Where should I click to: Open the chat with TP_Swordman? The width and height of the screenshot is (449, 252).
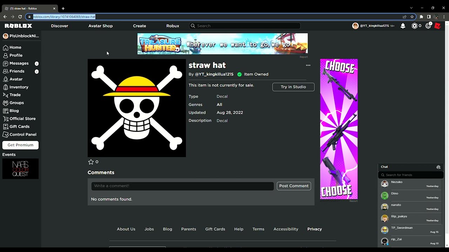(410, 230)
